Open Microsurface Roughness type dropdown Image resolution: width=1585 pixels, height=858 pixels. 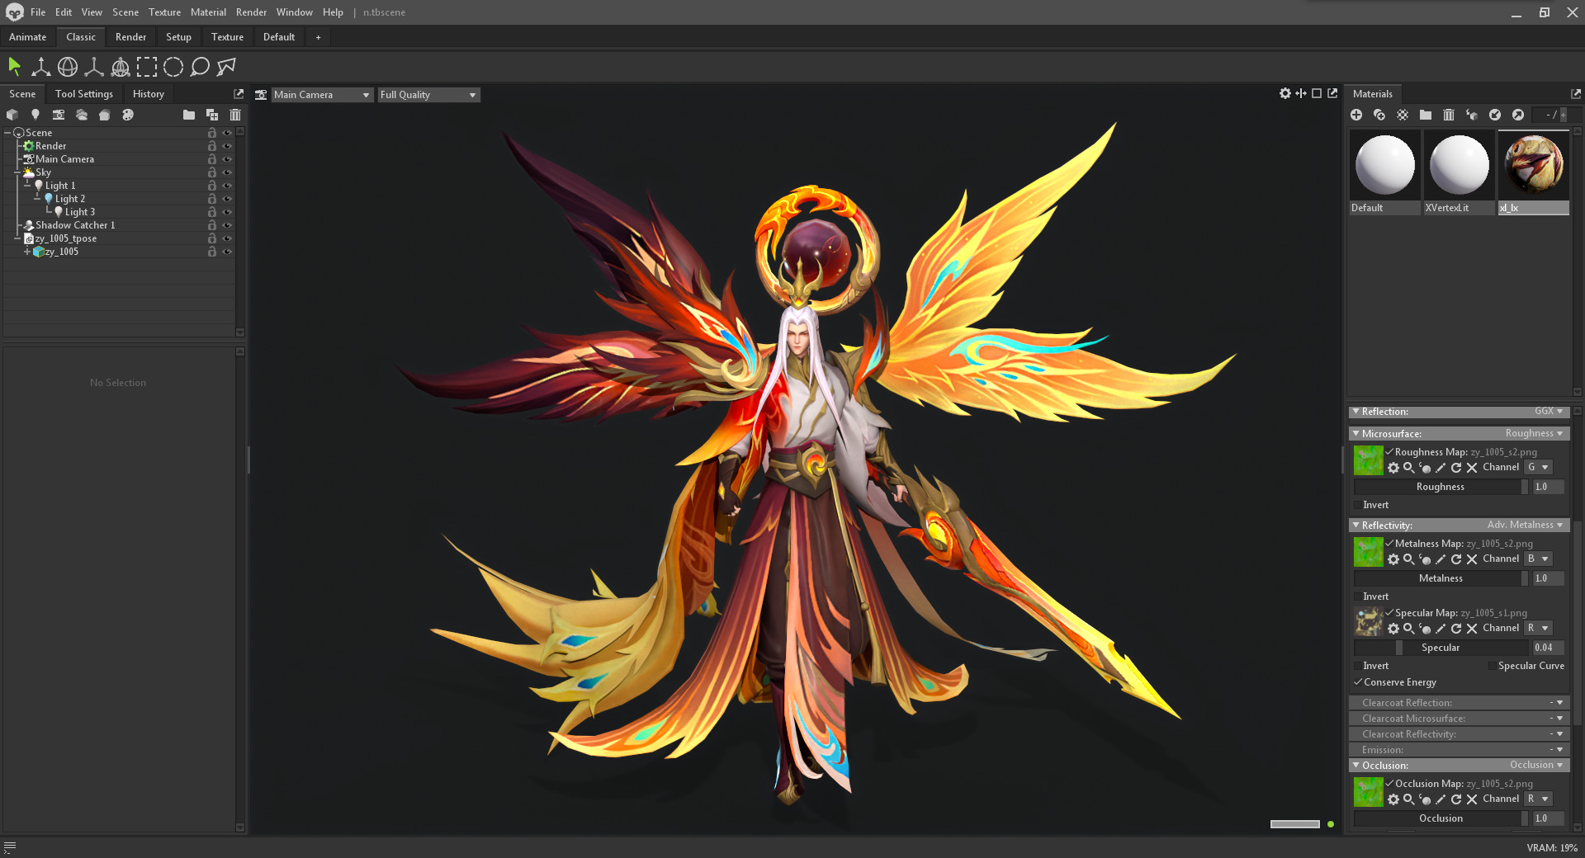coord(1535,433)
